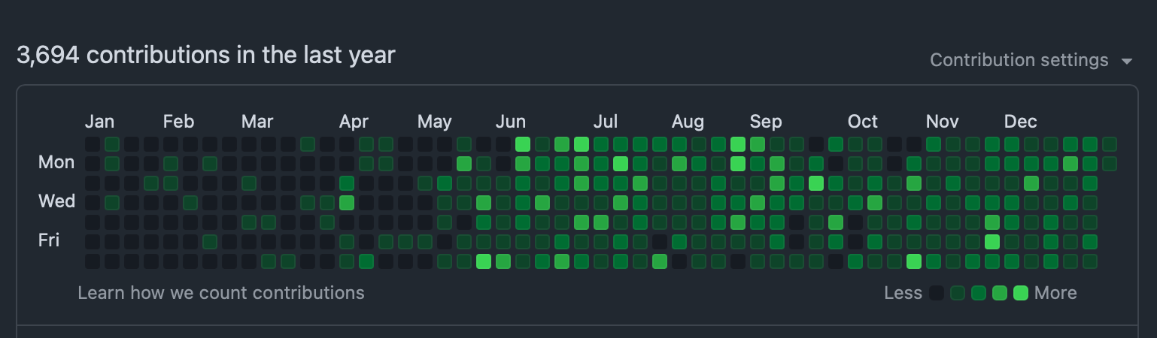This screenshot has width=1157, height=338.
Task: Click the More legend label
Action: 1055,293
